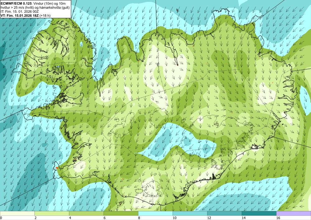Image resolution: width=311 pixels, height=220 pixels.
Task: Click the legend scale label "12"
Action: pyautogui.click(x=209, y=218)
